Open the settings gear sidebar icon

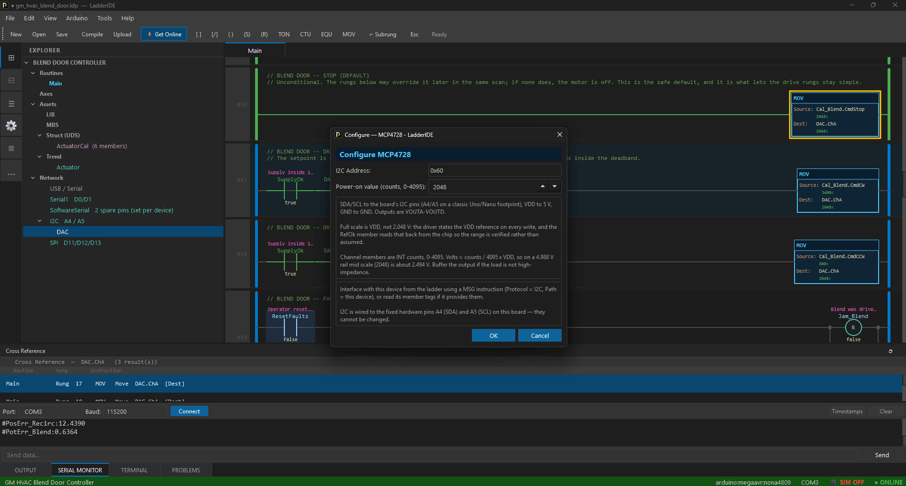[11, 126]
